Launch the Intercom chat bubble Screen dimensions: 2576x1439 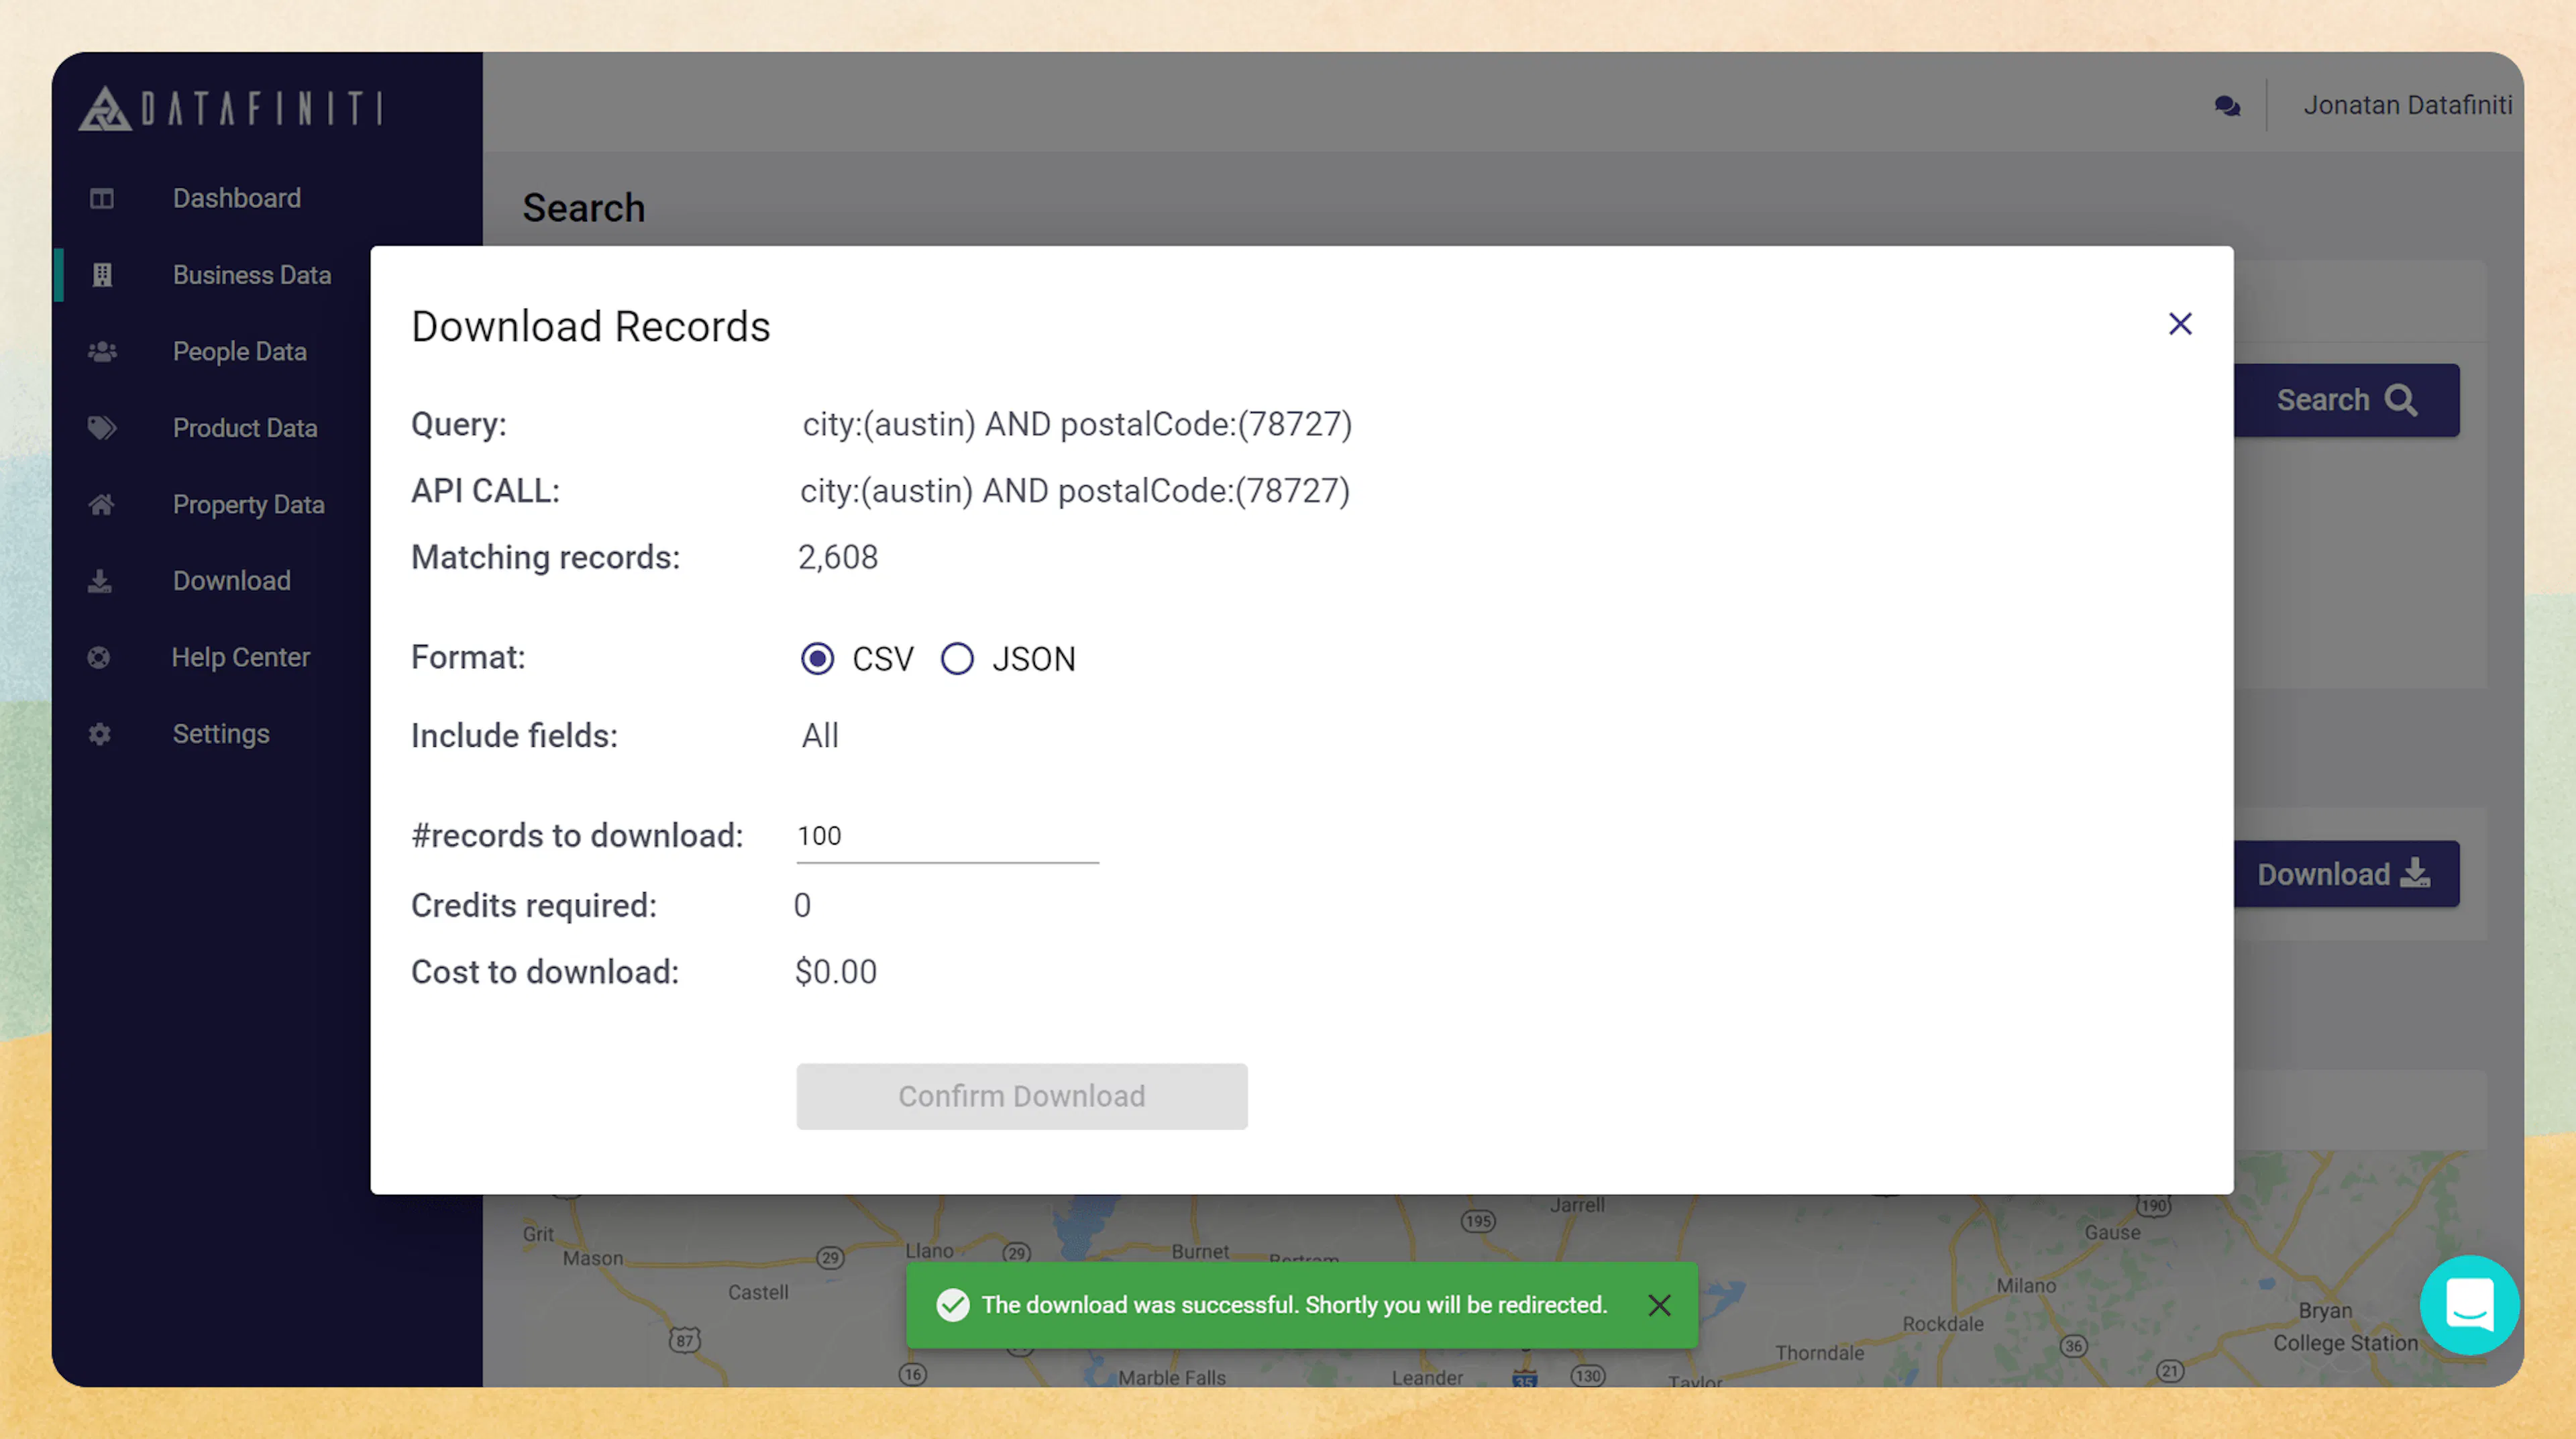(x=2469, y=1305)
